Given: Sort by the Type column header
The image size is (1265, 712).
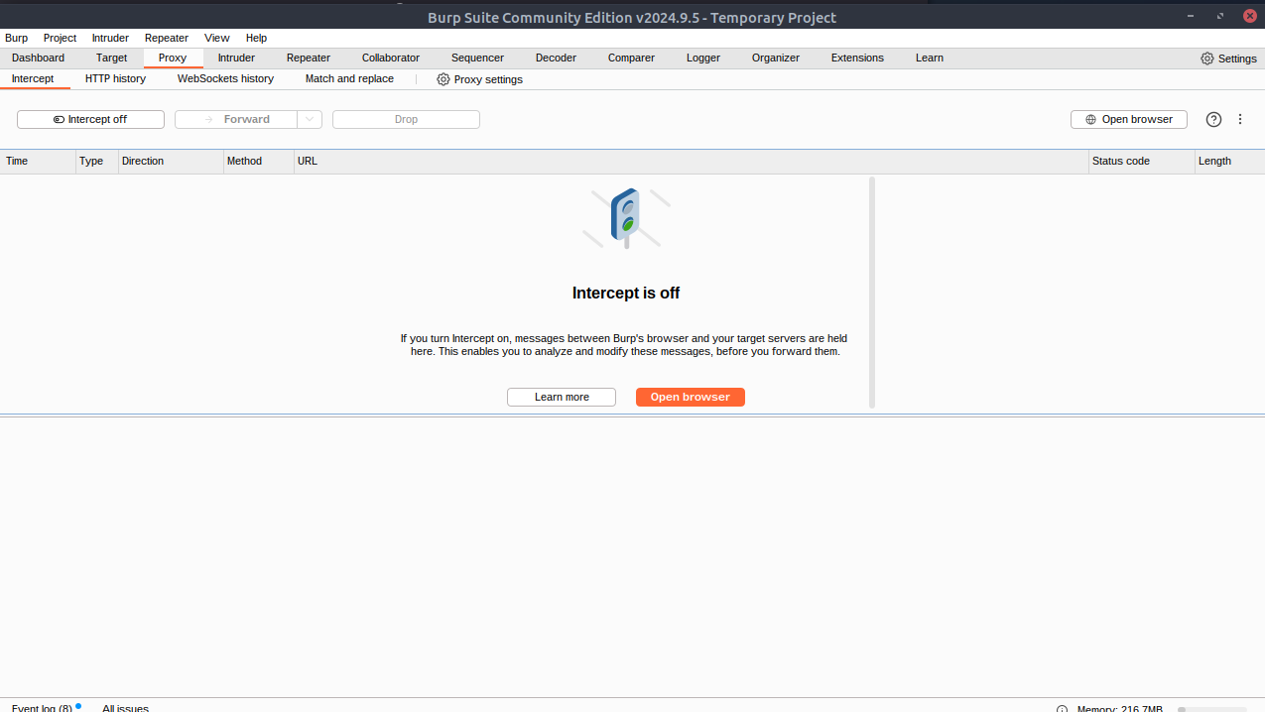Looking at the screenshot, I should click(x=97, y=161).
